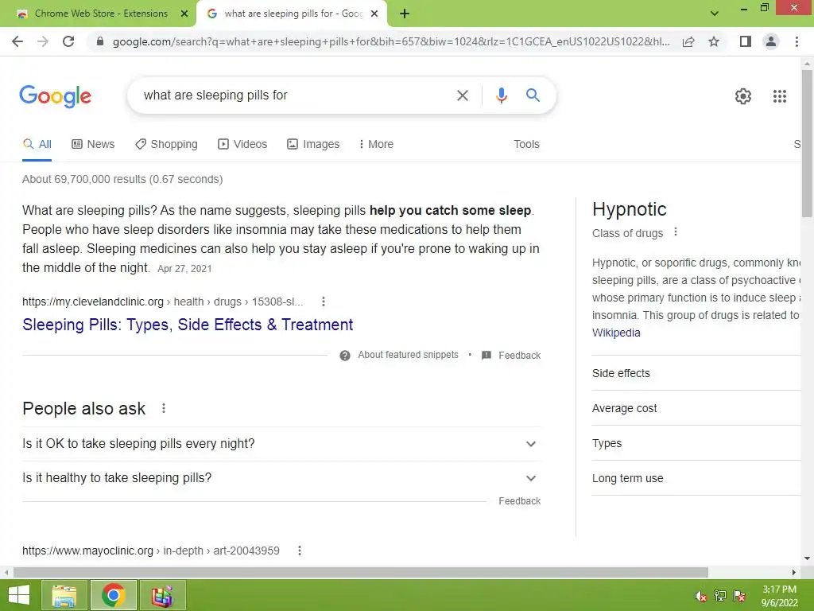Open the Wikipedia link in the Hypnotic panel
814x611 pixels.
[616, 333]
